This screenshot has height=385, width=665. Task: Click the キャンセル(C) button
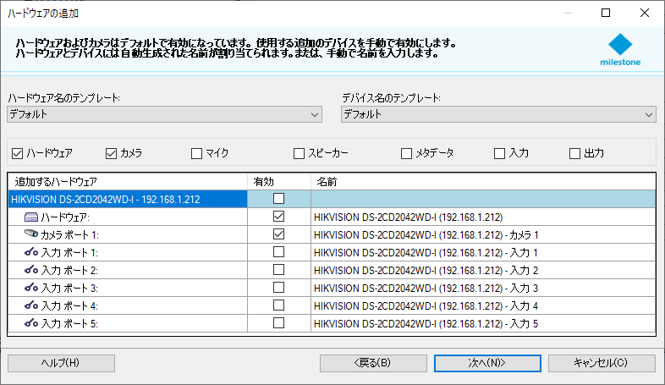pyautogui.click(x=602, y=363)
